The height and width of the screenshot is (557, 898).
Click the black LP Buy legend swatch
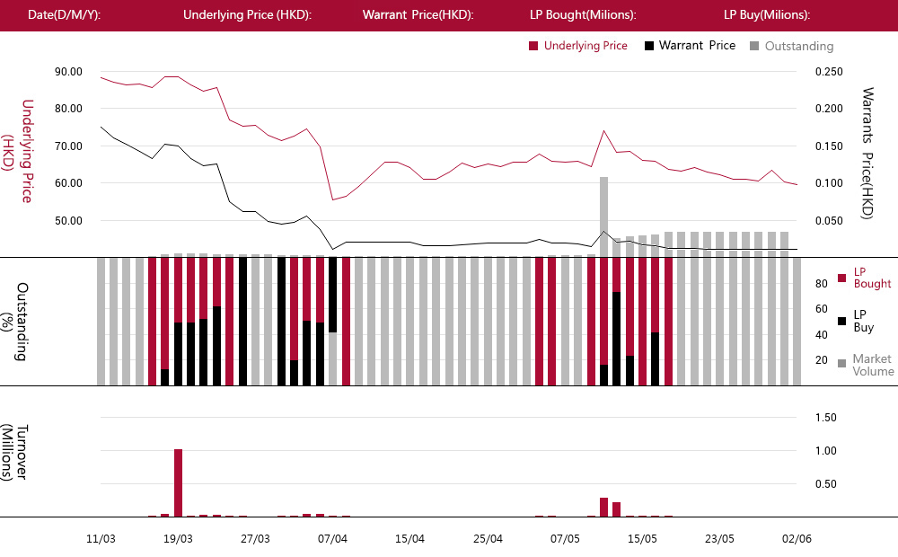(x=842, y=321)
